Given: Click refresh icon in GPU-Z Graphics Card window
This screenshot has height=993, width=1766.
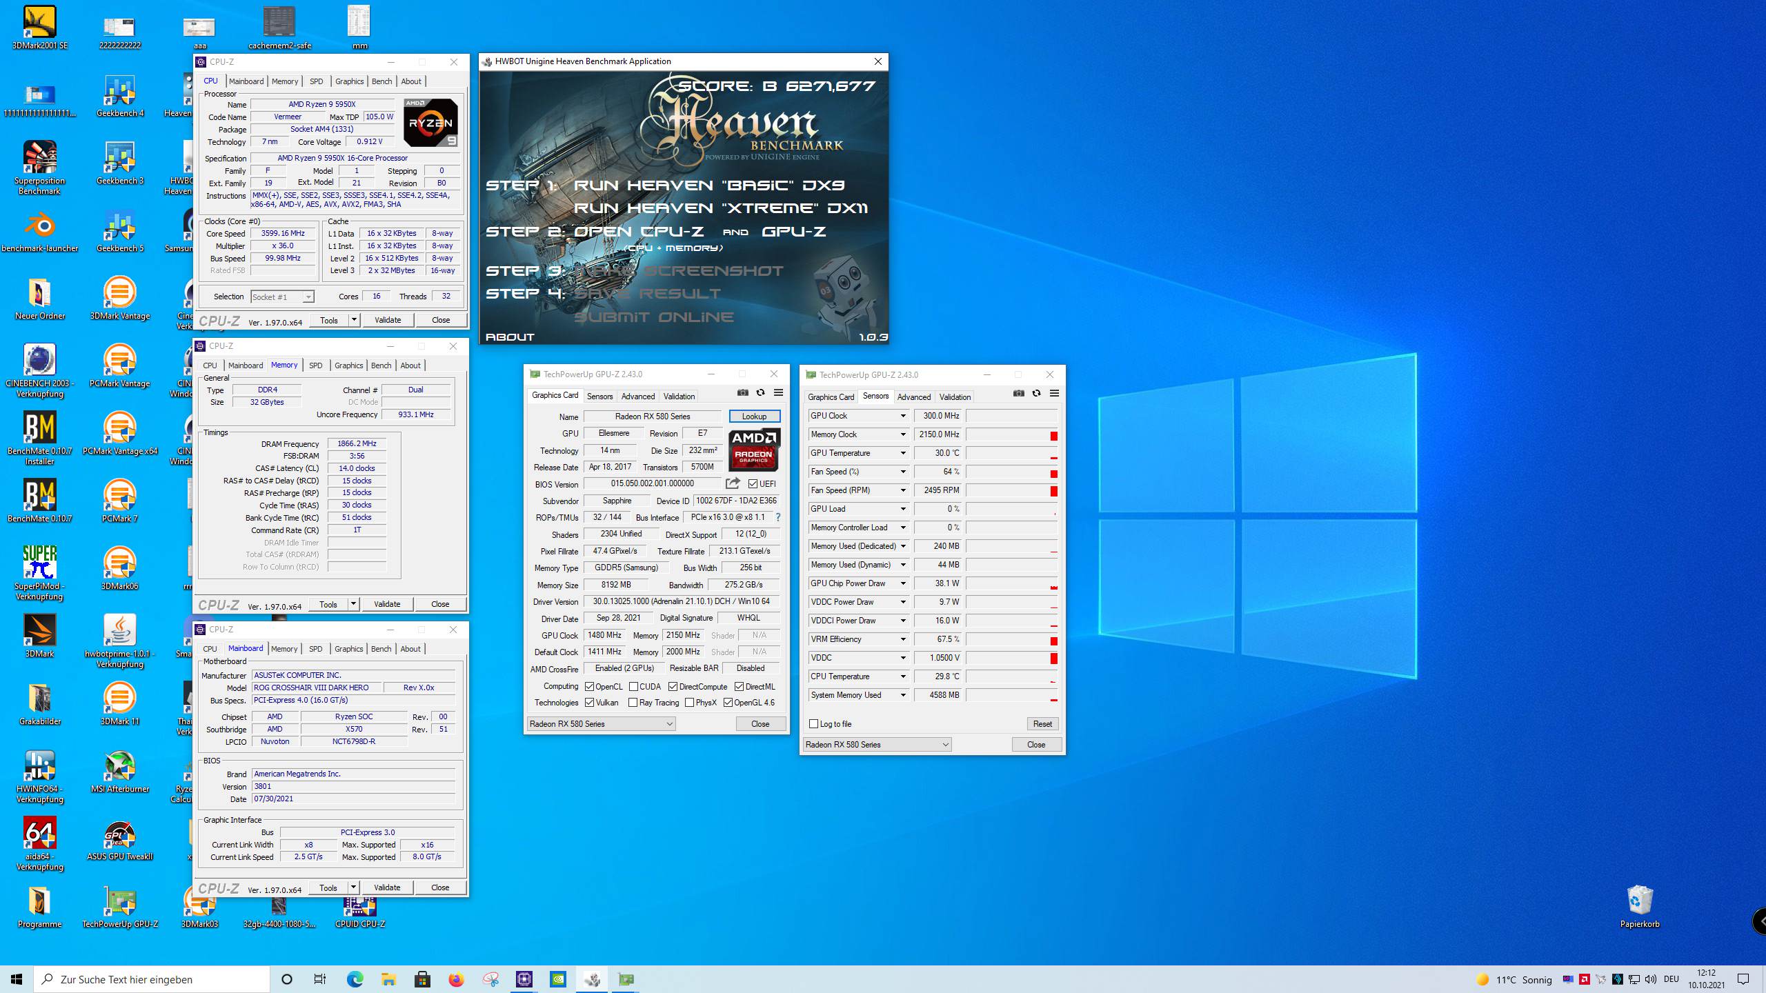Looking at the screenshot, I should (760, 393).
